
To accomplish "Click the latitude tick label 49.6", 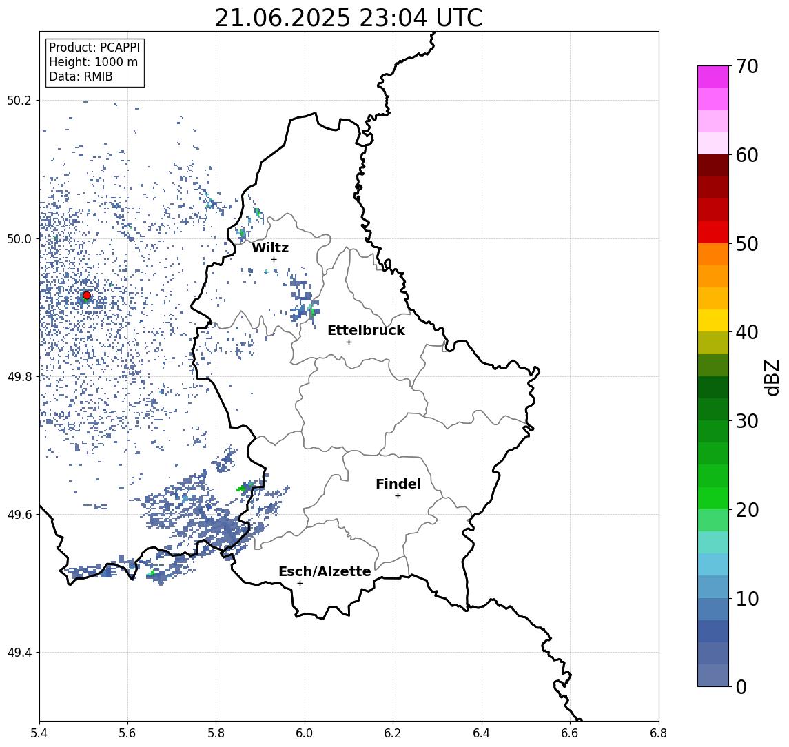I will click(19, 515).
